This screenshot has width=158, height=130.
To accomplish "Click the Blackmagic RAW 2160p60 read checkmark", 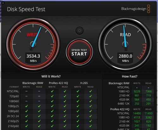I will (39, 126).
